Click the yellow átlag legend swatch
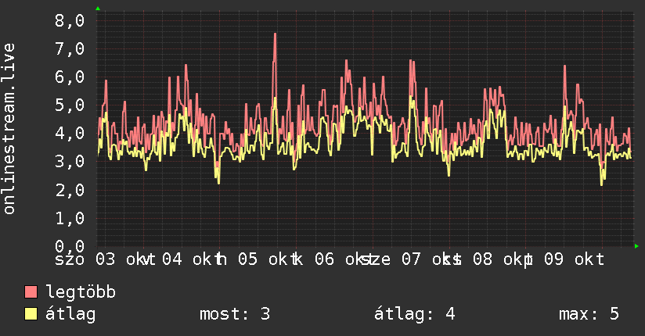The image size is (645, 336). (31, 314)
